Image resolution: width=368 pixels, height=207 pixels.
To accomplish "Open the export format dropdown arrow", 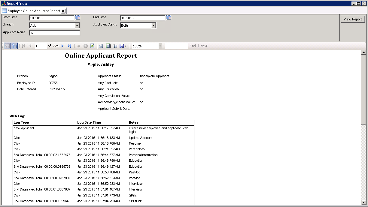I will (125, 46).
